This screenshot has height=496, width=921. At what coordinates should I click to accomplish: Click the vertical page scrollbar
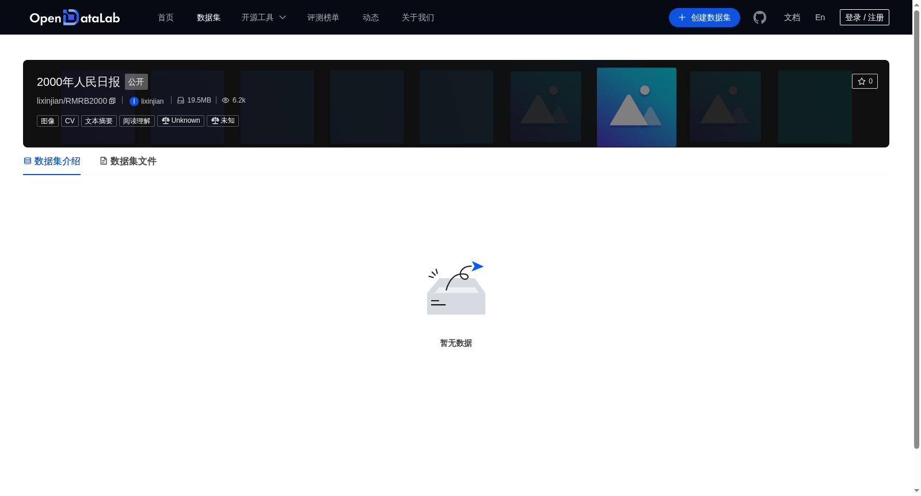(x=916, y=230)
